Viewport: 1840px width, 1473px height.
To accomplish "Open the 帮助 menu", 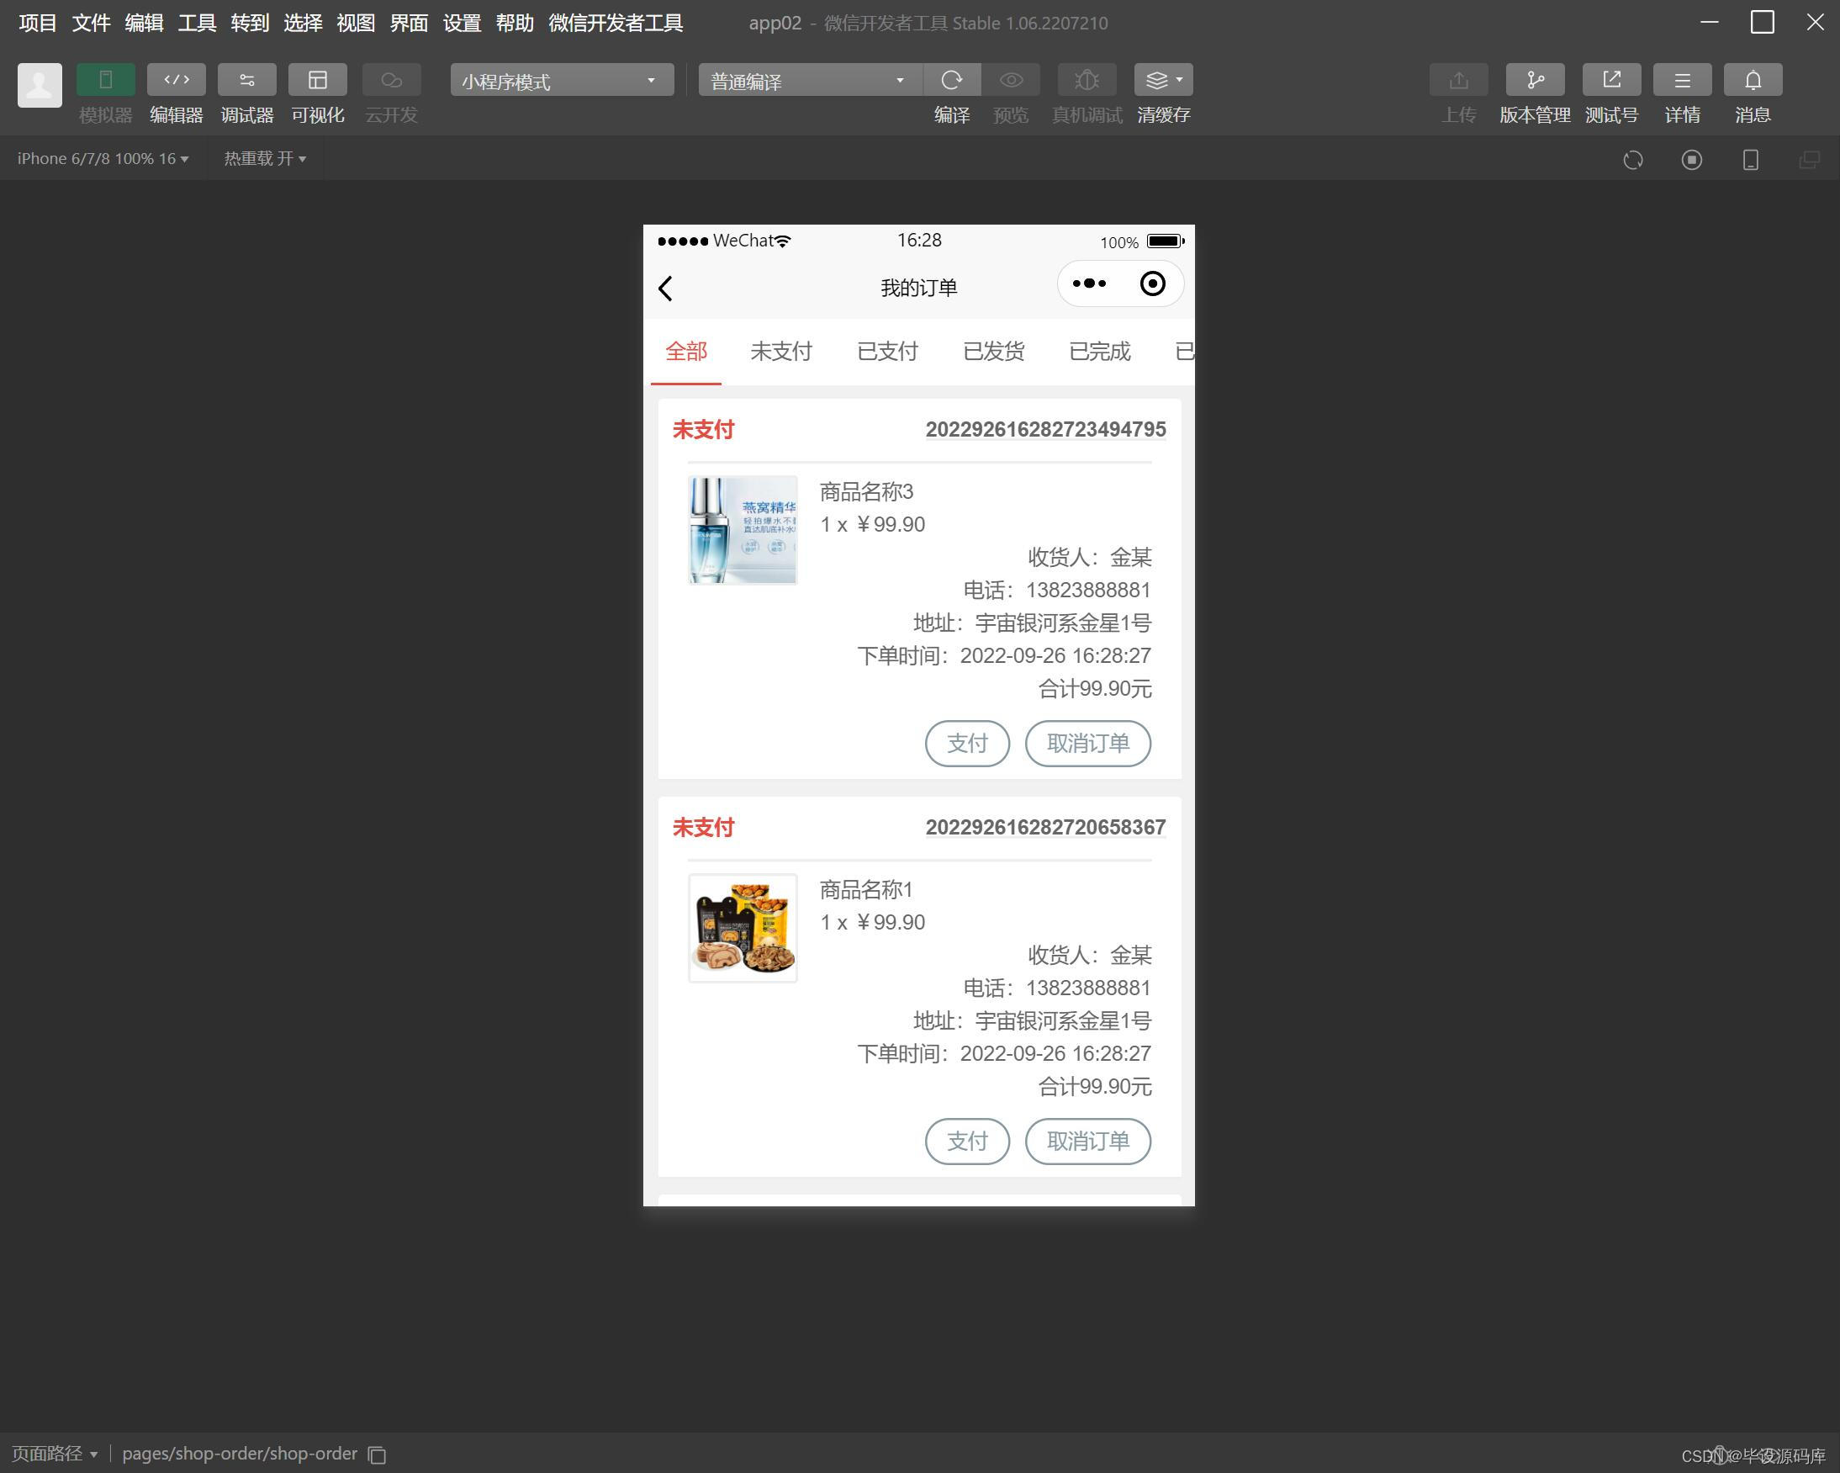I will pyautogui.click(x=515, y=23).
